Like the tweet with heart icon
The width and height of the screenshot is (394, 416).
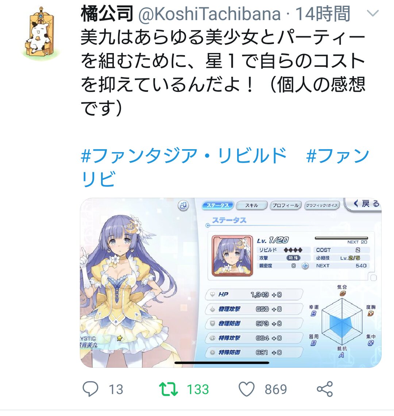point(247,389)
